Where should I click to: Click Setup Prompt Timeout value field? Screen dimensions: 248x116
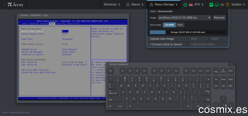coord(65,31)
